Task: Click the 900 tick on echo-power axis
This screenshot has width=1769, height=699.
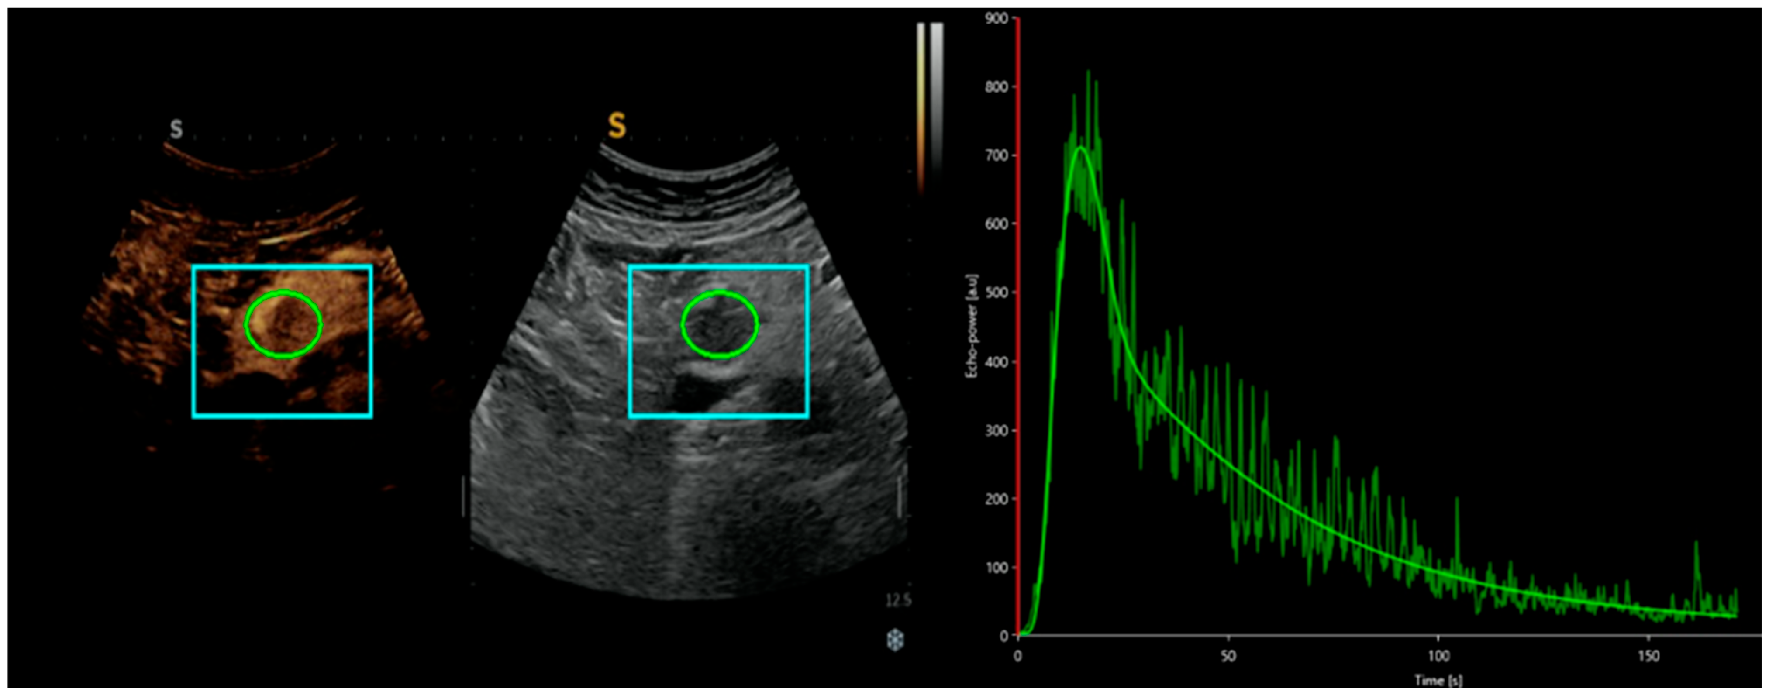Action: pyautogui.click(x=998, y=18)
